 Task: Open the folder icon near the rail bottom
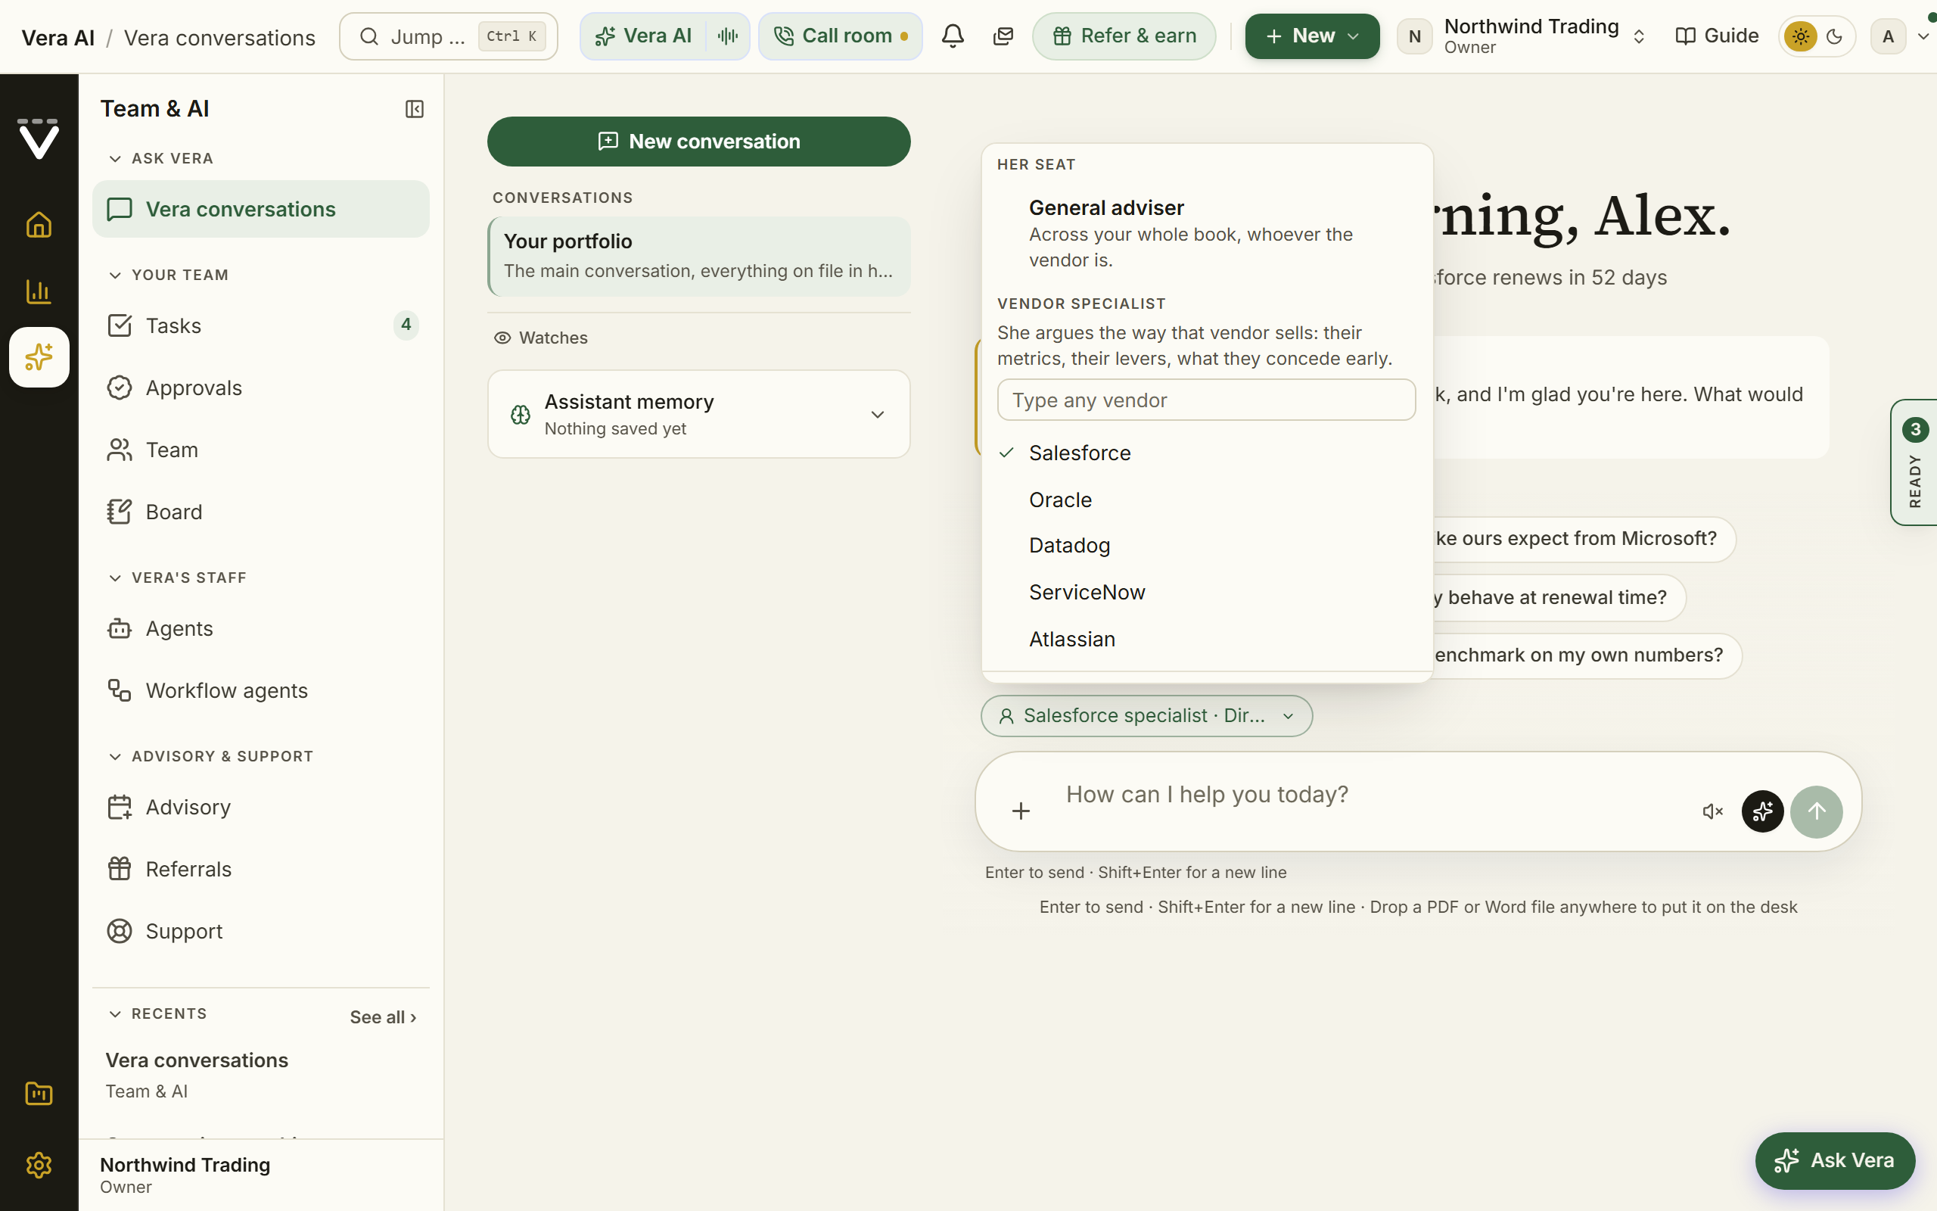tap(39, 1094)
